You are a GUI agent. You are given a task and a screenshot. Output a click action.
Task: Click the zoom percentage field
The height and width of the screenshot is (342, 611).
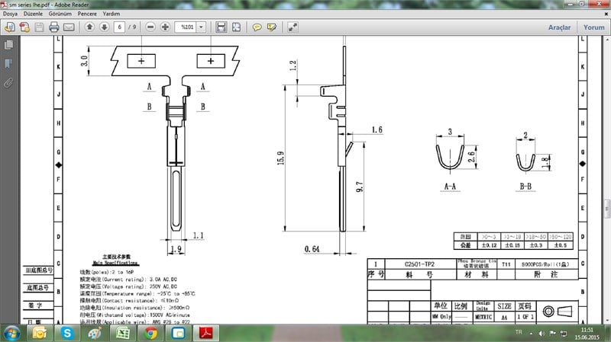click(x=186, y=27)
